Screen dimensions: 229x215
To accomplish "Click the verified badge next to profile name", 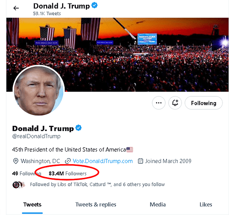I will click(x=78, y=128).
